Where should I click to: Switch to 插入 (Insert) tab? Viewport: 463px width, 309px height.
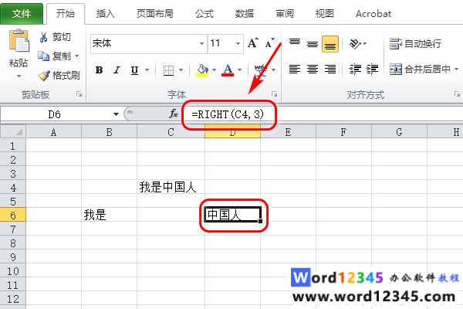106,14
